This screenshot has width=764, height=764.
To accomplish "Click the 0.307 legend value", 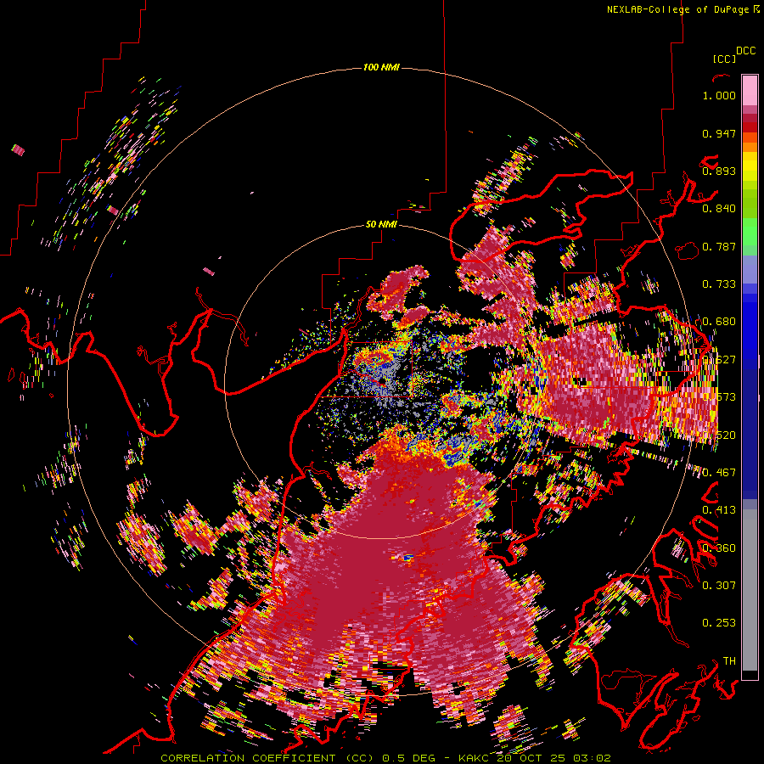I will [x=719, y=585].
